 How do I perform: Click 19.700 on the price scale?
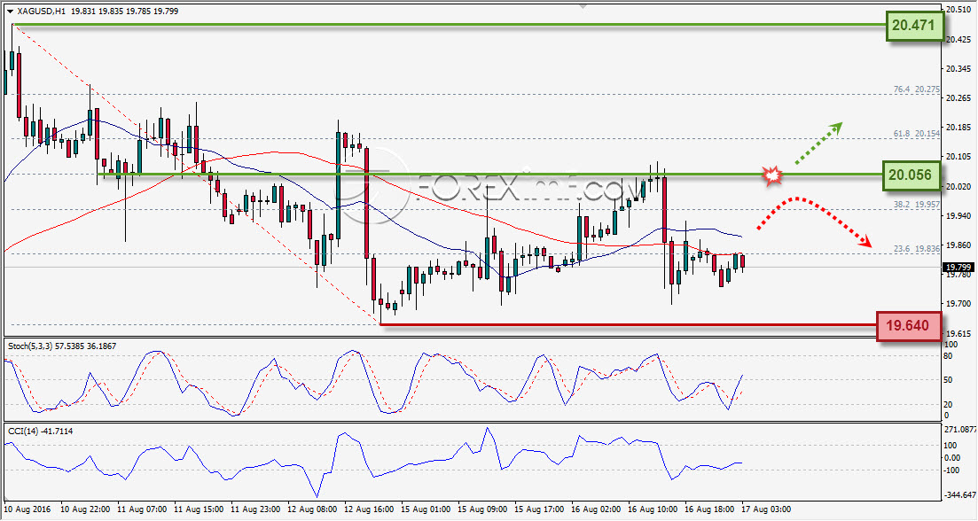(x=958, y=304)
